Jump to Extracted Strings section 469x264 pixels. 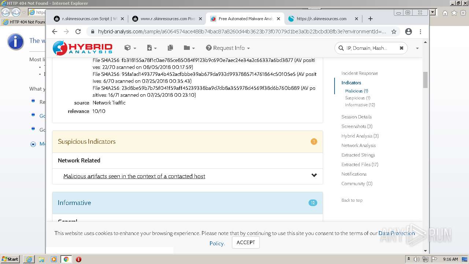tap(358, 155)
